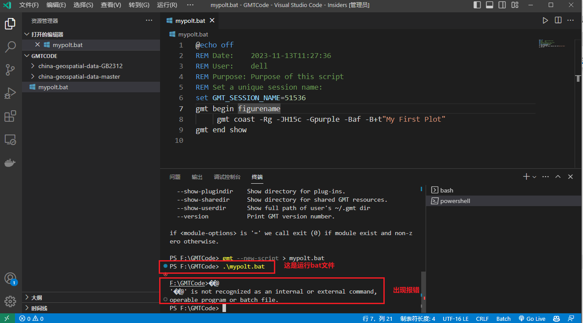Open the Manage gear icon
583x323 pixels.
click(x=10, y=301)
